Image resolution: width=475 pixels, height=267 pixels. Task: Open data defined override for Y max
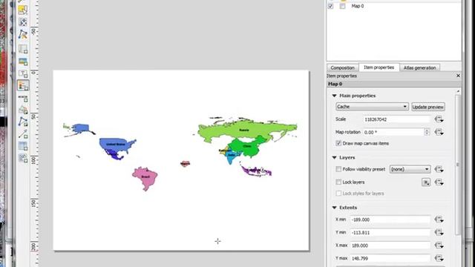click(439, 258)
